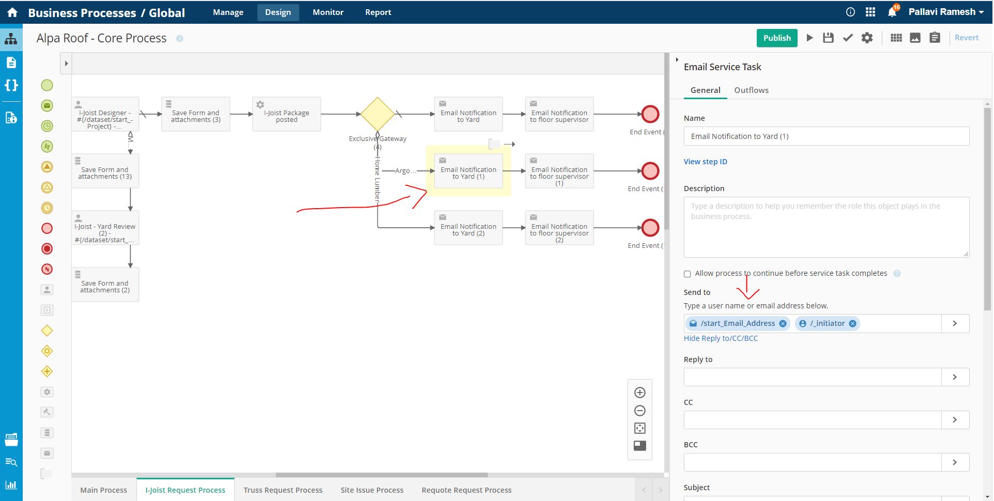This screenshot has height=501, width=994.
Task: Select the End Event shape in the palette
Action: click(47, 228)
